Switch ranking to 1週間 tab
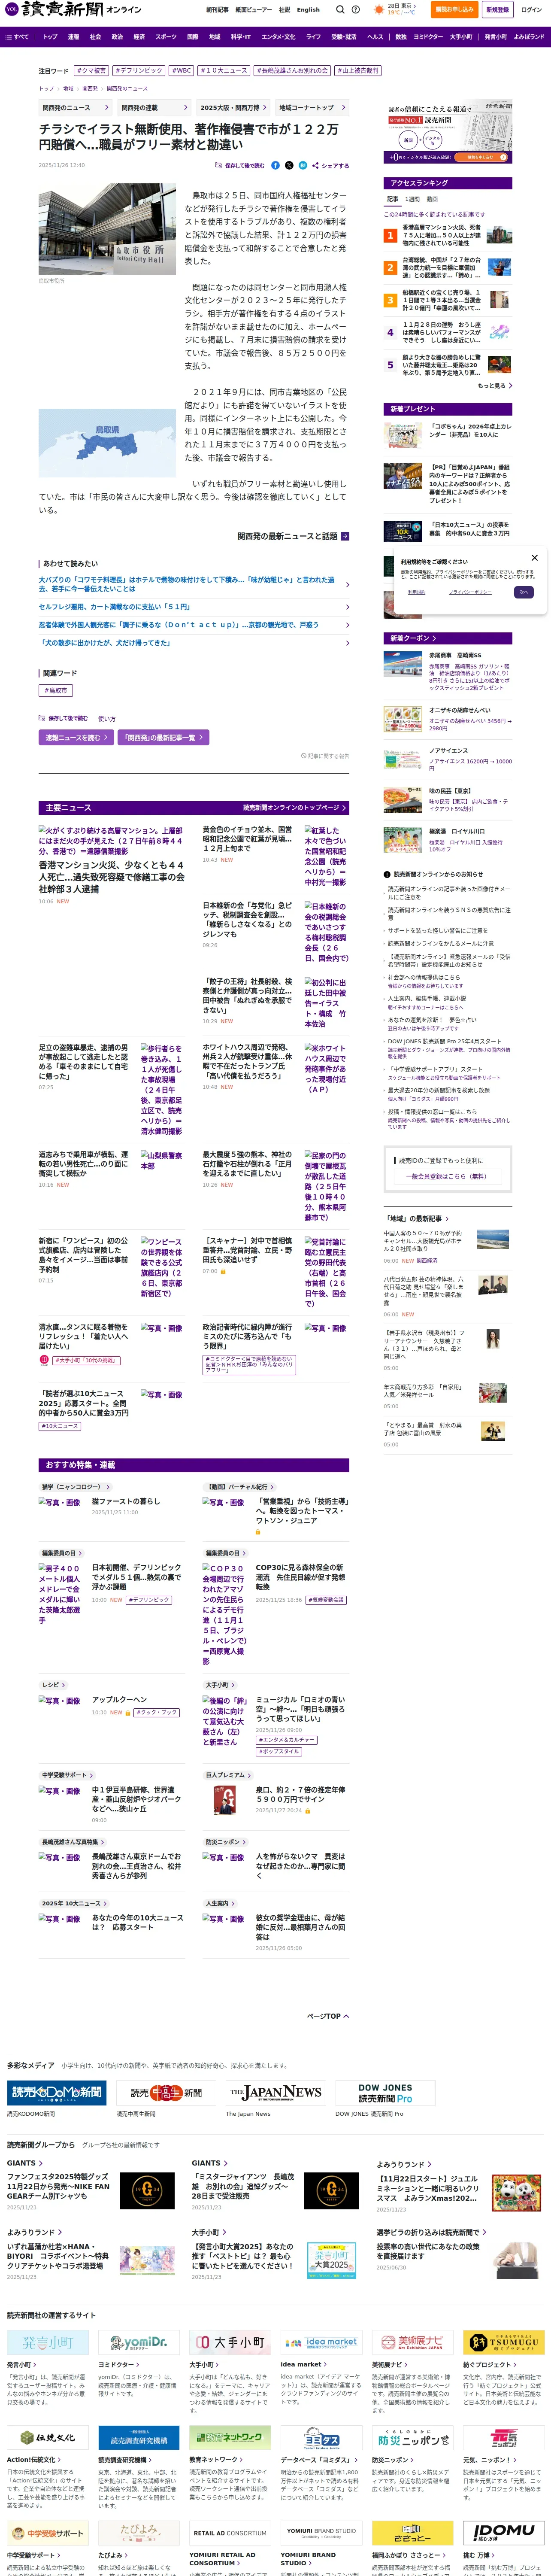 [413, 199]
